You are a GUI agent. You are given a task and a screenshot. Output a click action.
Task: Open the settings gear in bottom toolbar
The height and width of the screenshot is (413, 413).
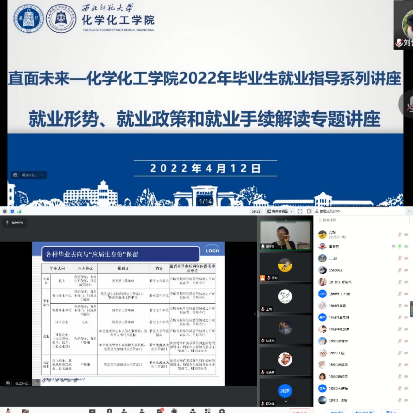(222, 411)
